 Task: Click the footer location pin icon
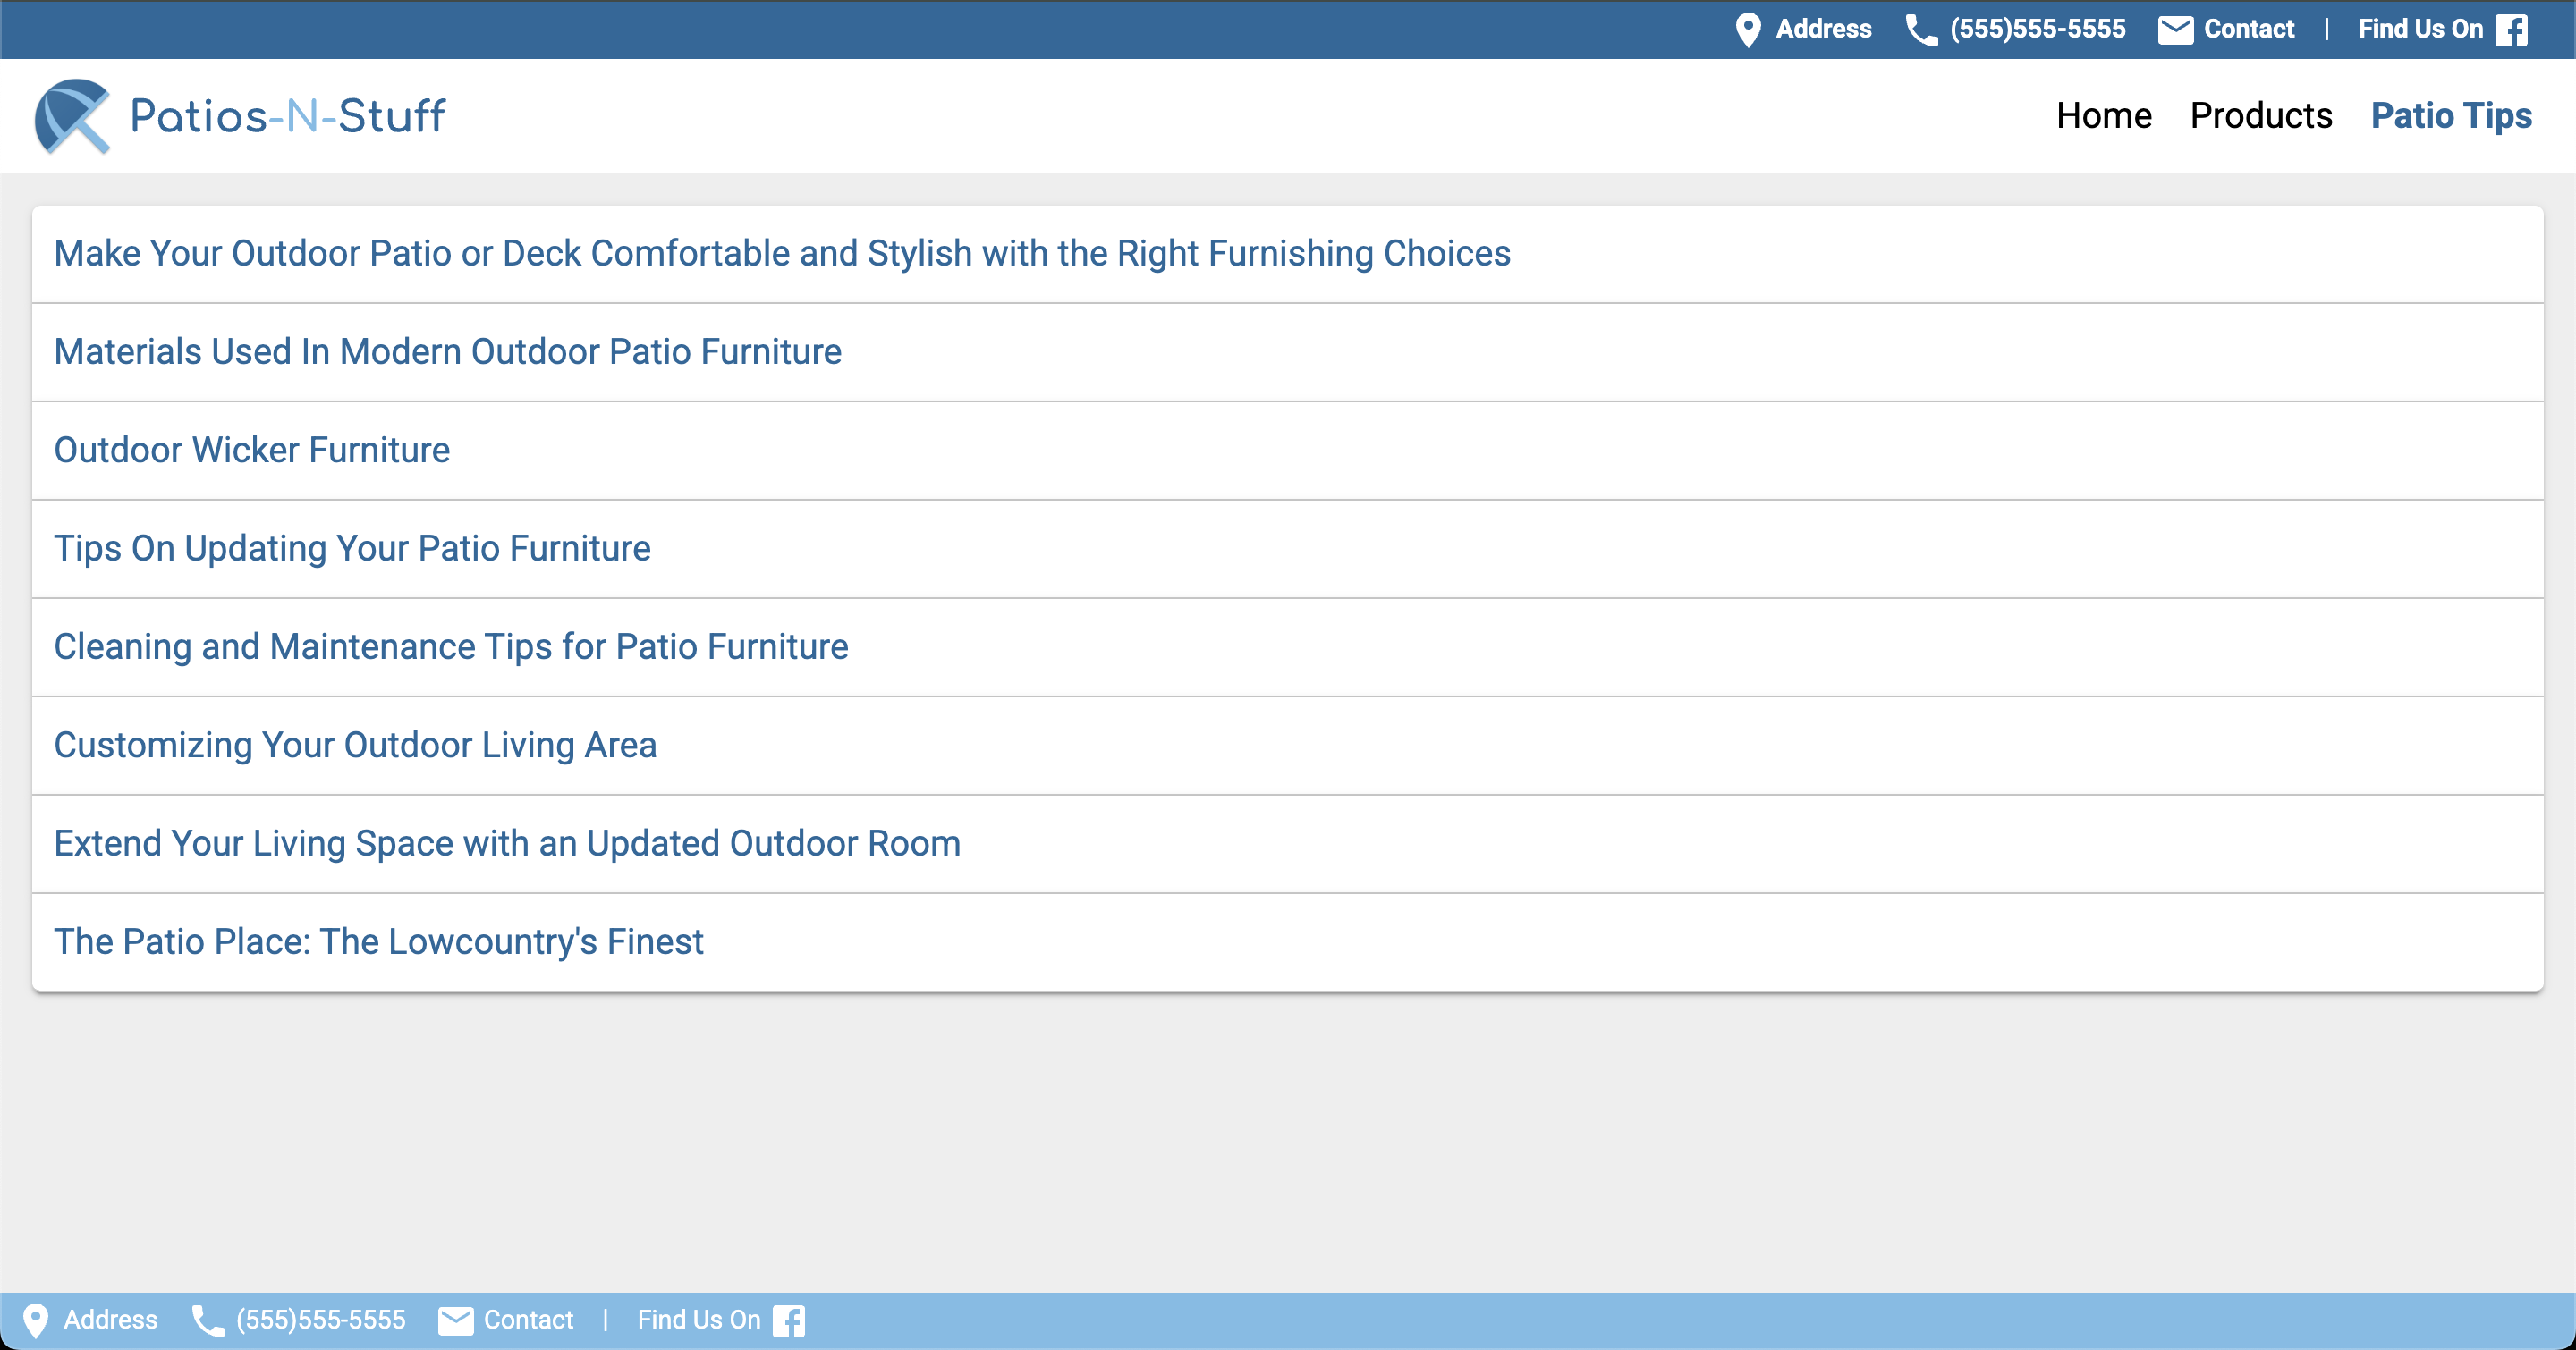pyautogui.click(x=36, y=1321)
